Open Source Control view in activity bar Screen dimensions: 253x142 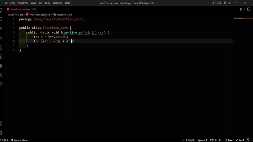pos(1,28)
